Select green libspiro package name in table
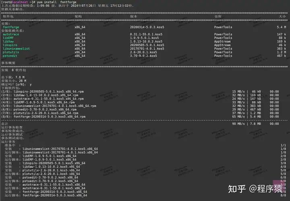The image size is (290, 201). coord(10,45)
